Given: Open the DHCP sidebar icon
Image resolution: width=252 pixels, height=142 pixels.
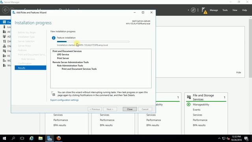Looking at the screenshot, I should (x=4, y=41).
